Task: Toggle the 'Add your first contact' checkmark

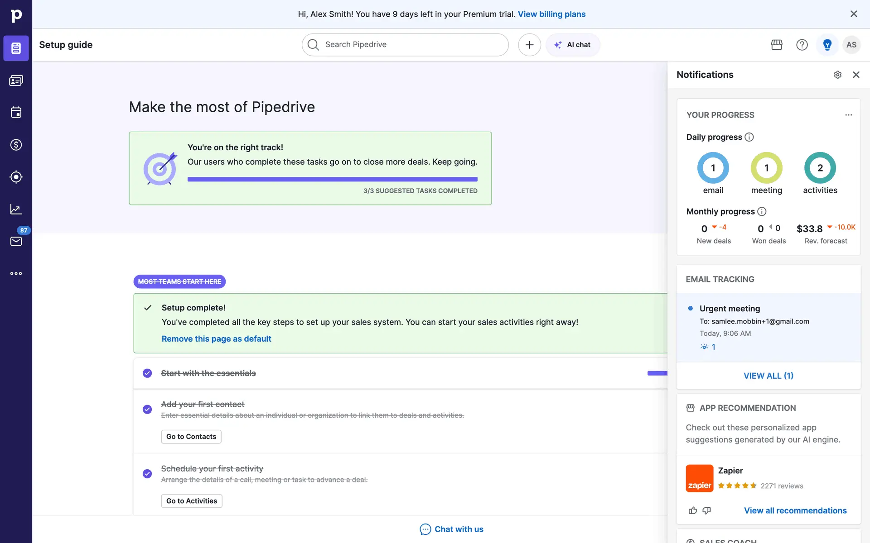Action: (x=147, y=410)
